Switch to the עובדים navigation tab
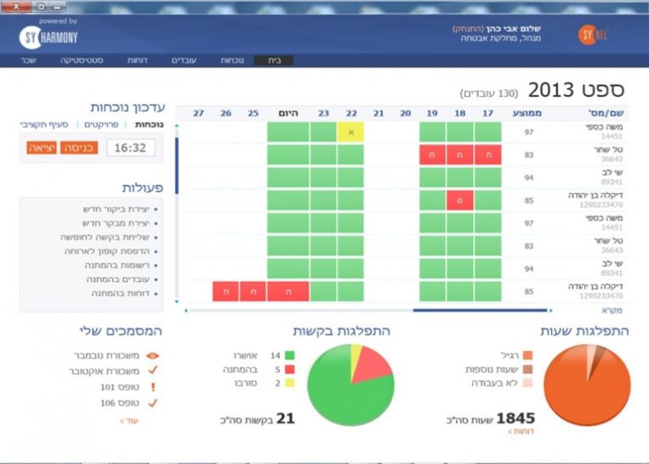The image size is (649, 464). tap(185, 61)
